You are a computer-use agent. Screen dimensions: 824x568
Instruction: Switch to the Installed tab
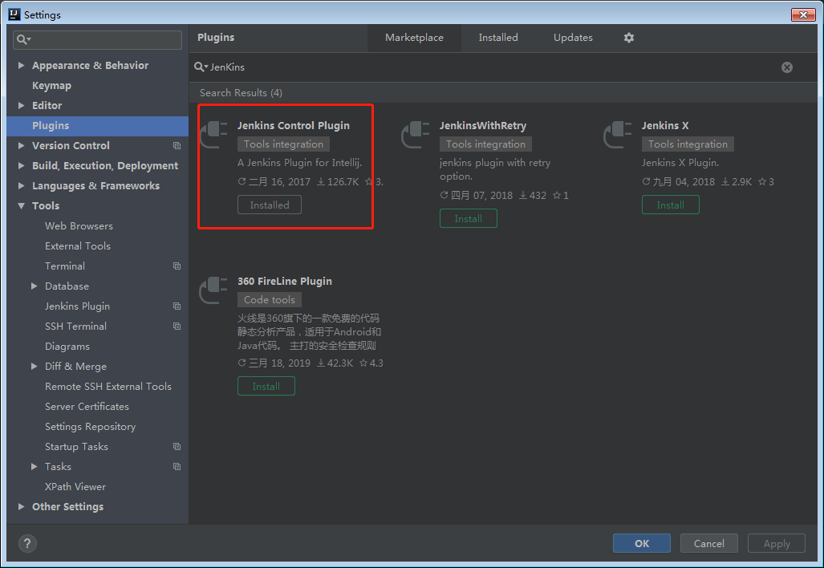pos(498,38)
